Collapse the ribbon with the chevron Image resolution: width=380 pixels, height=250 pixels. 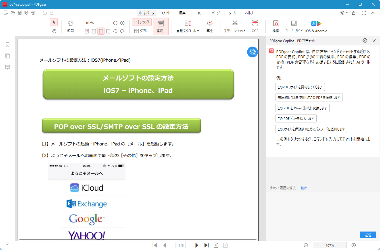point(373,13)
